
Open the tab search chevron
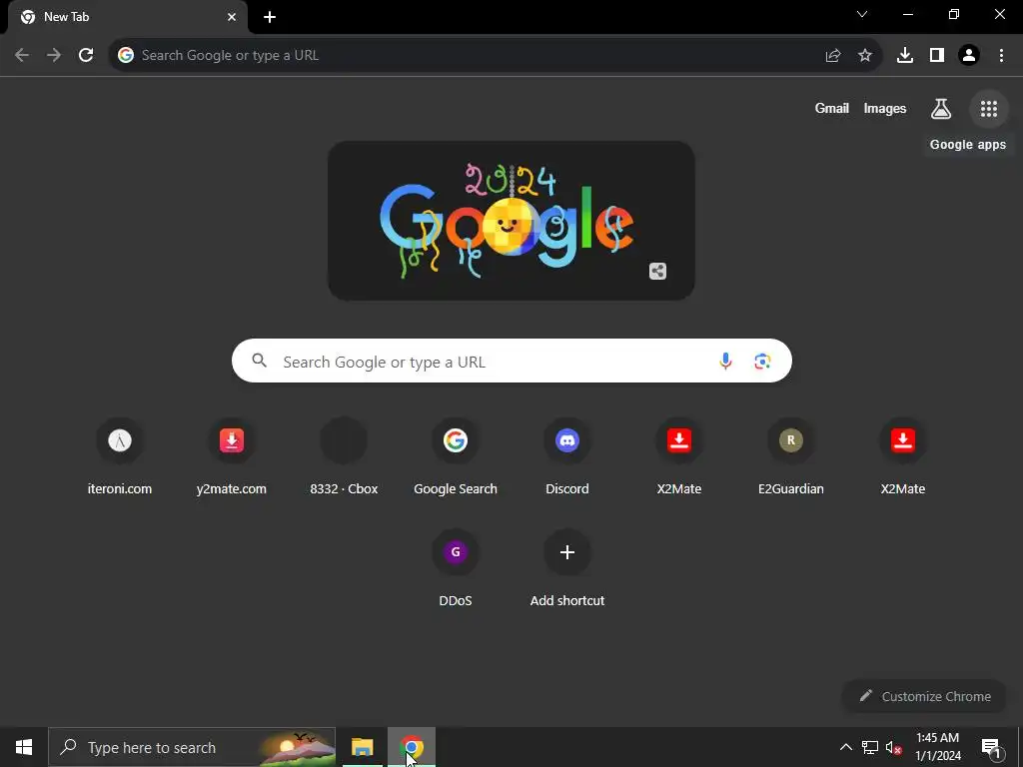coord(862,14)
